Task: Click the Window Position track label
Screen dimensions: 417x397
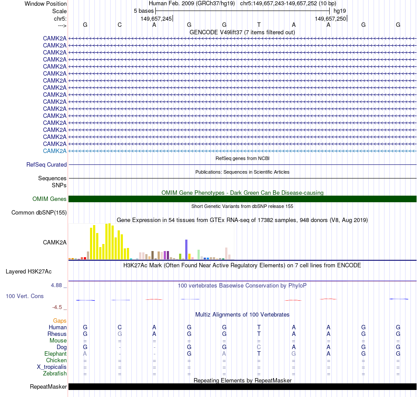Action: click(x=46, y=4)
